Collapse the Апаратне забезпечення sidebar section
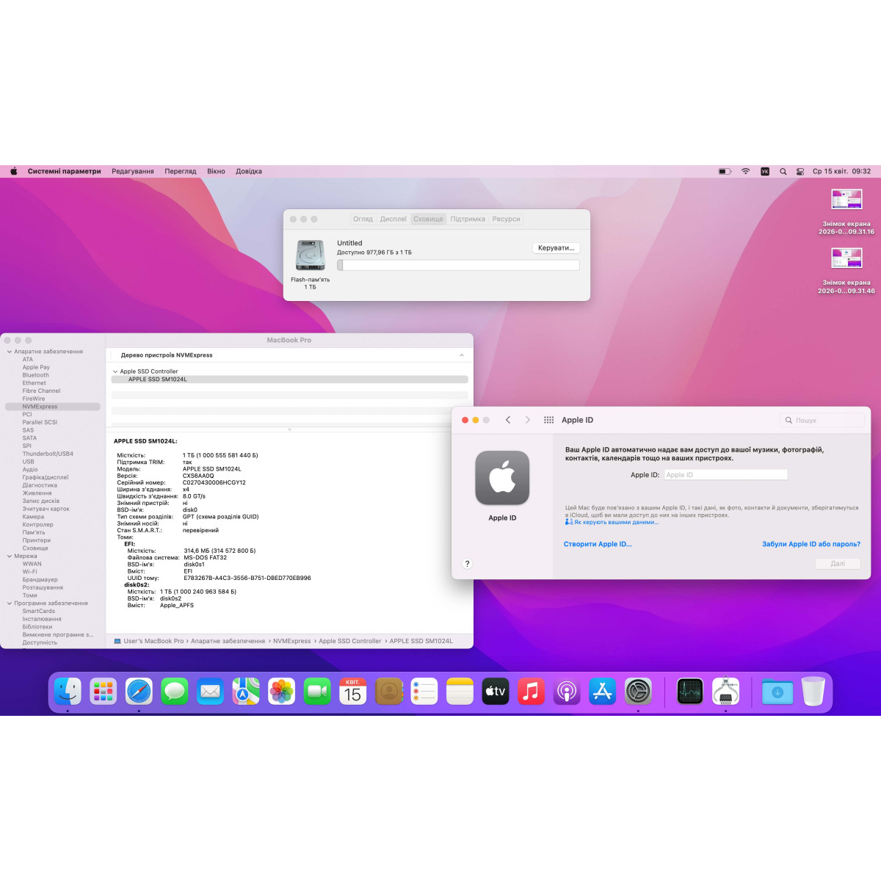Image resolution: width=881 pixels, height=881 pixels. coord(9,352)
